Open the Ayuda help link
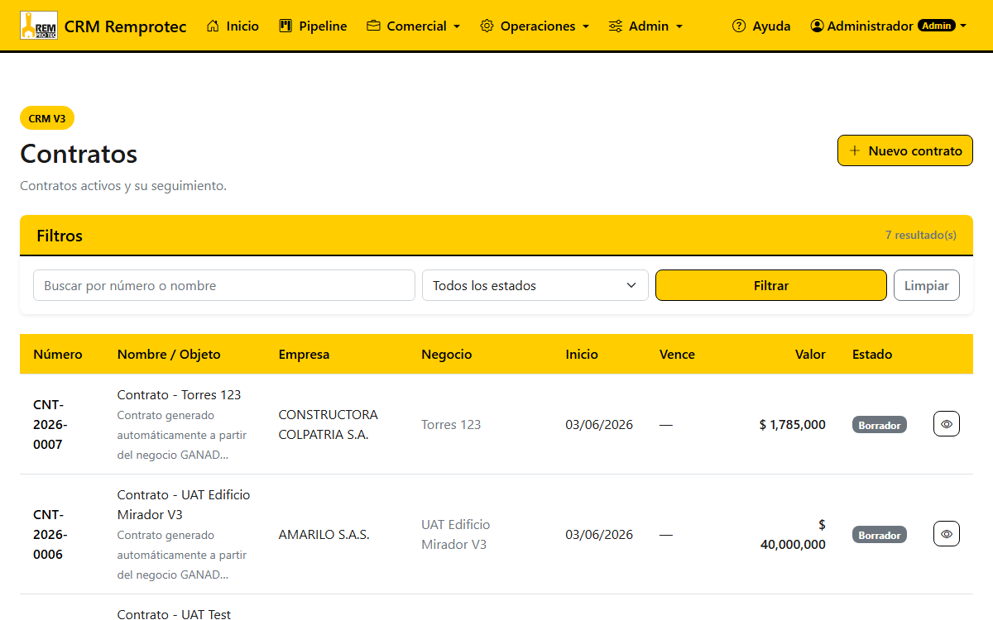993x620 pixels. click(x=761, y=26)
